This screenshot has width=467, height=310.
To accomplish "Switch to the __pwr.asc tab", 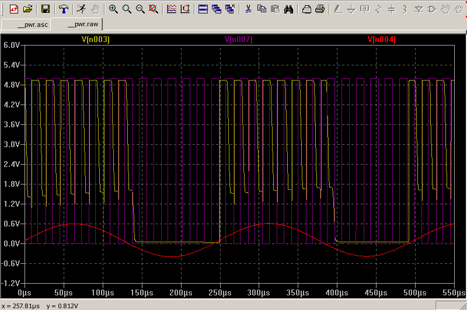I will point(26,25).
